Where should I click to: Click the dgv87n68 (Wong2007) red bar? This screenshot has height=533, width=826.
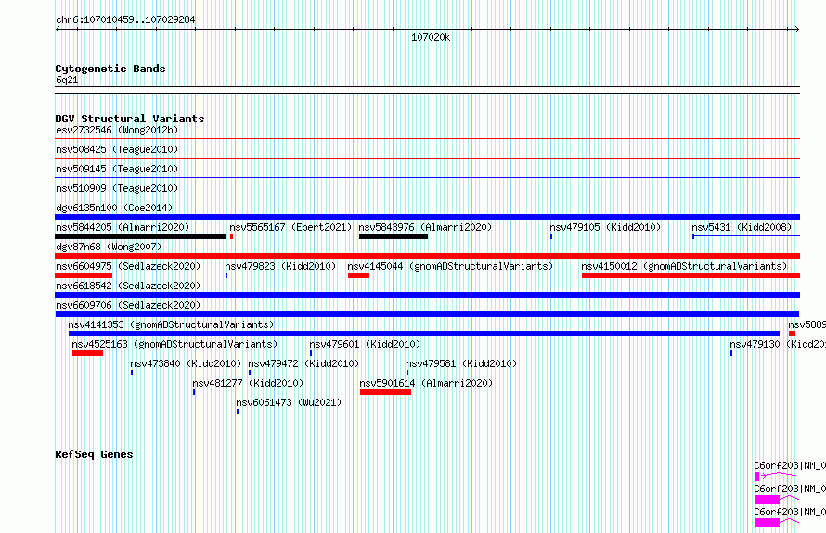427,256
